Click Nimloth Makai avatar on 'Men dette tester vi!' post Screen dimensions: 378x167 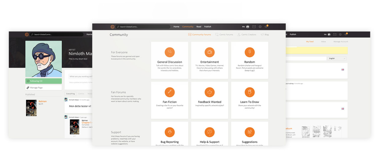pos(66,100)
